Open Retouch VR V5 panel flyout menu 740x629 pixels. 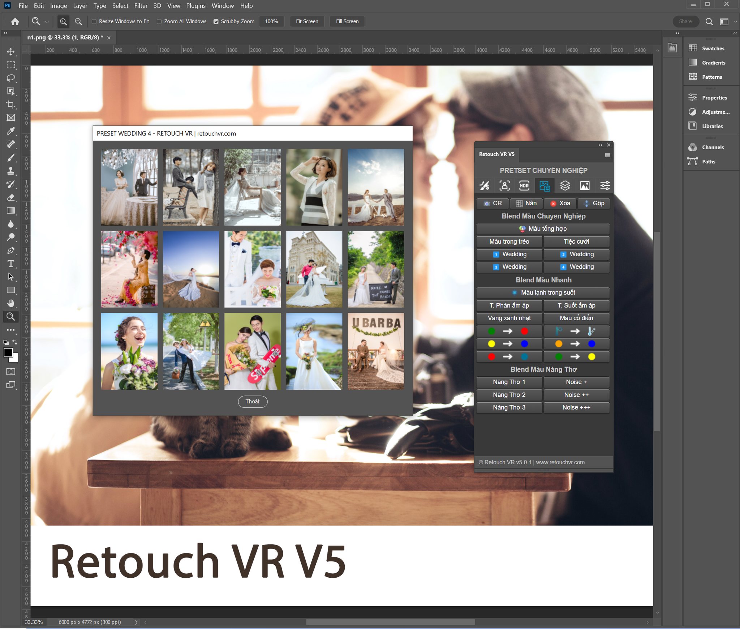tap(607, 155)
